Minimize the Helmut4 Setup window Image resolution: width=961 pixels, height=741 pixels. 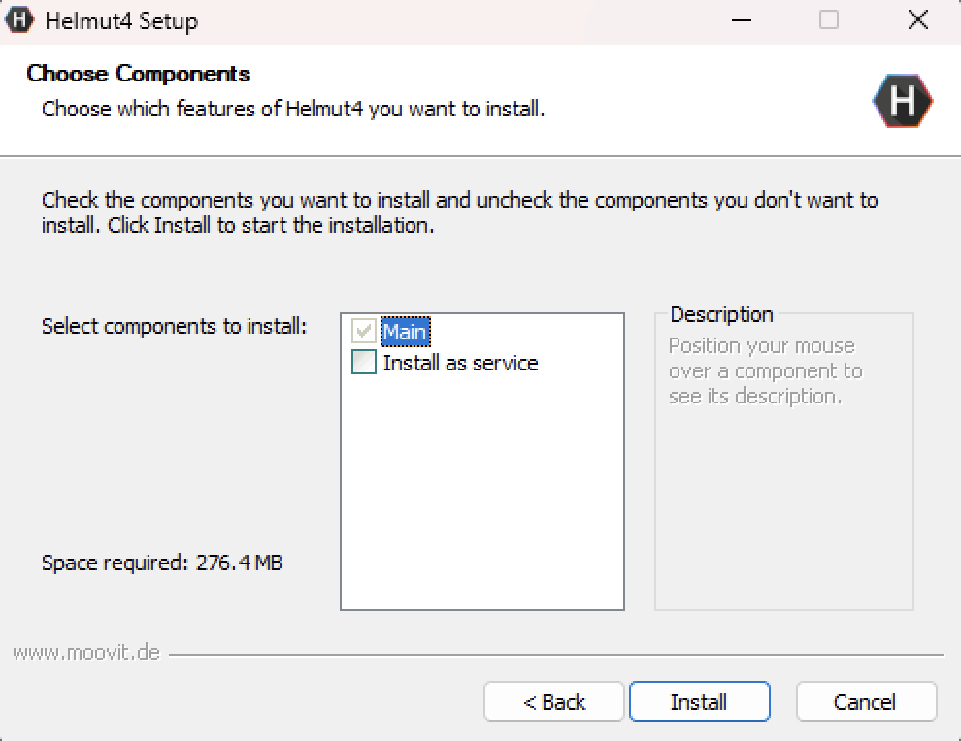point(740,20)
